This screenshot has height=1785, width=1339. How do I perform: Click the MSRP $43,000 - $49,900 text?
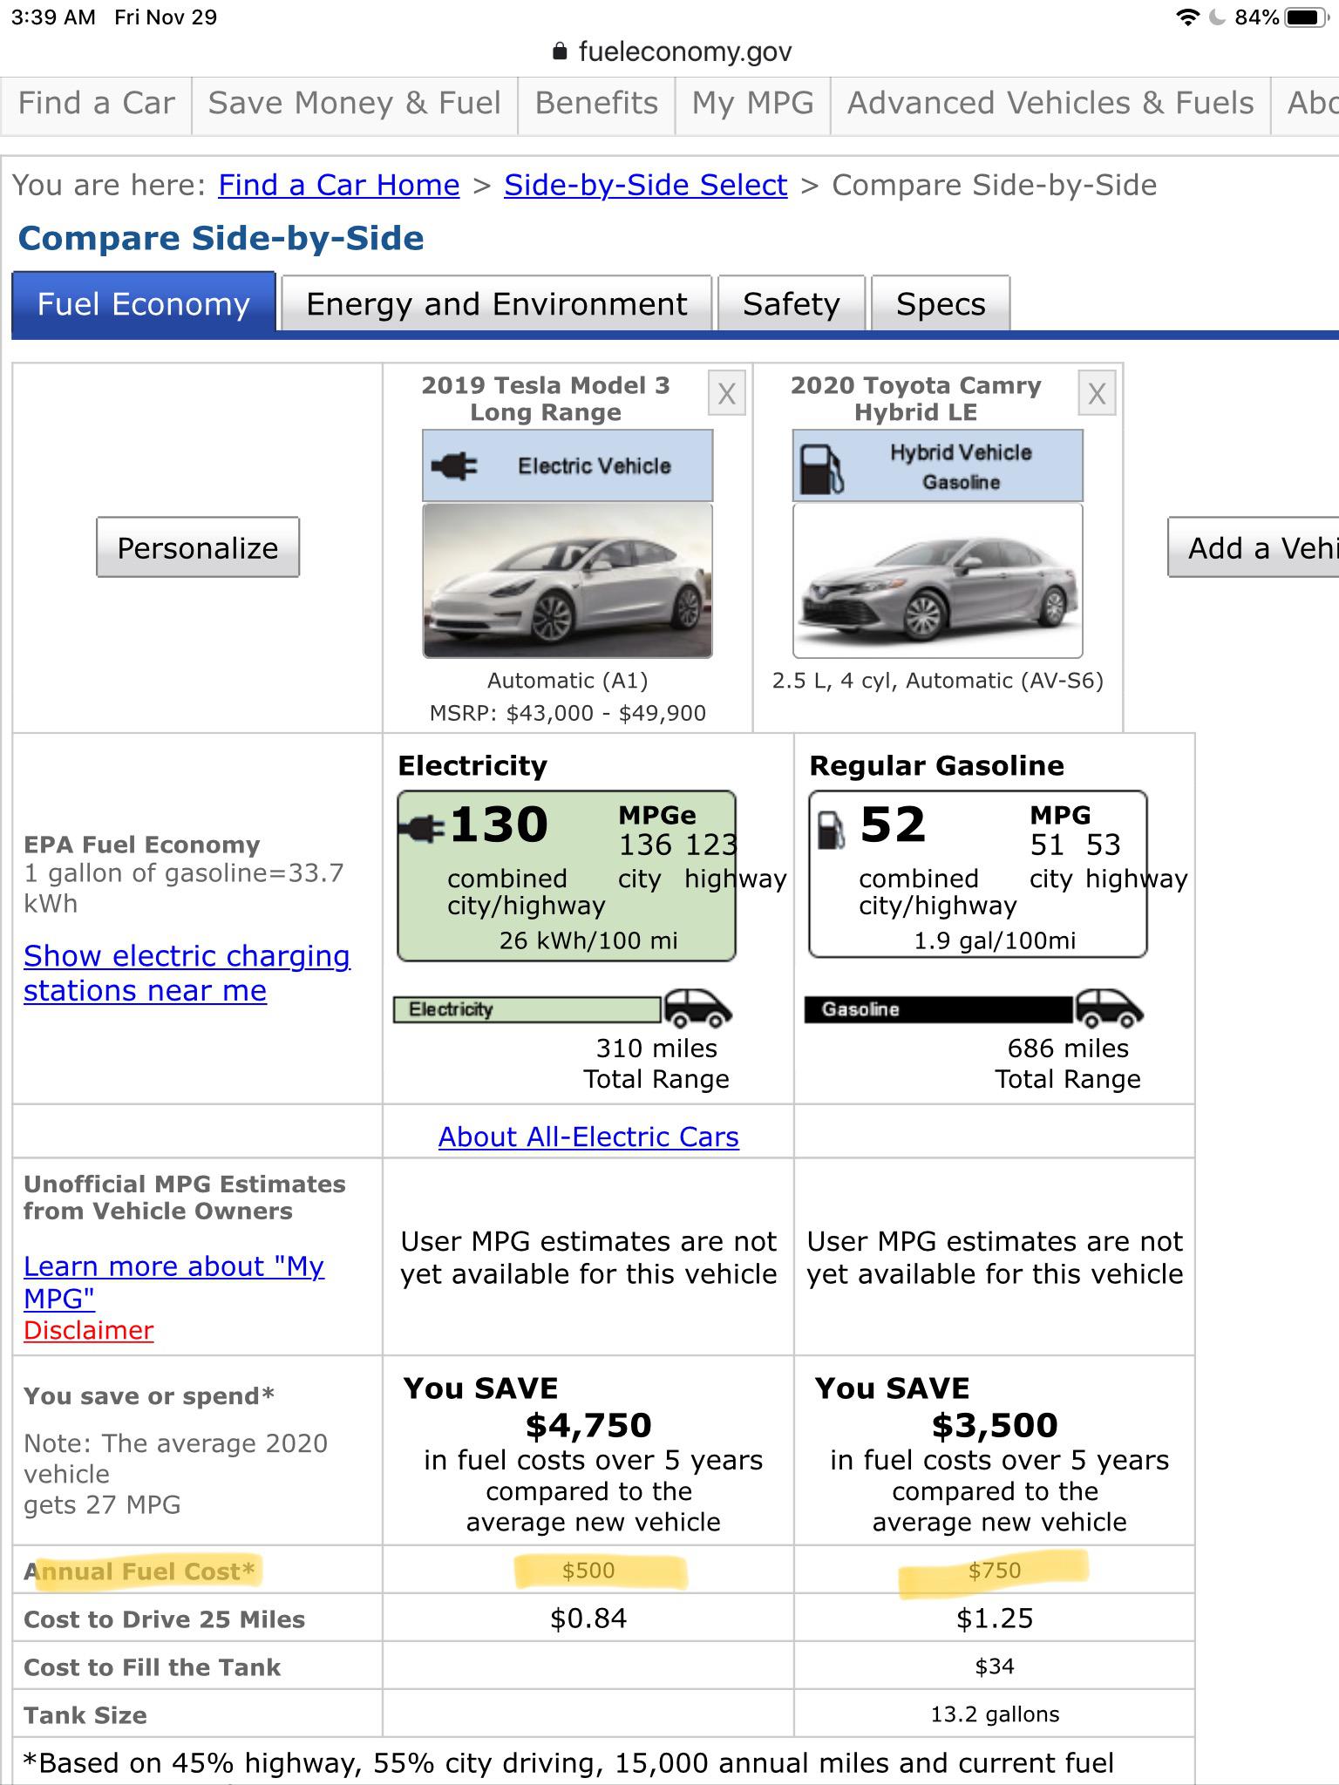(x=568, y=713)
